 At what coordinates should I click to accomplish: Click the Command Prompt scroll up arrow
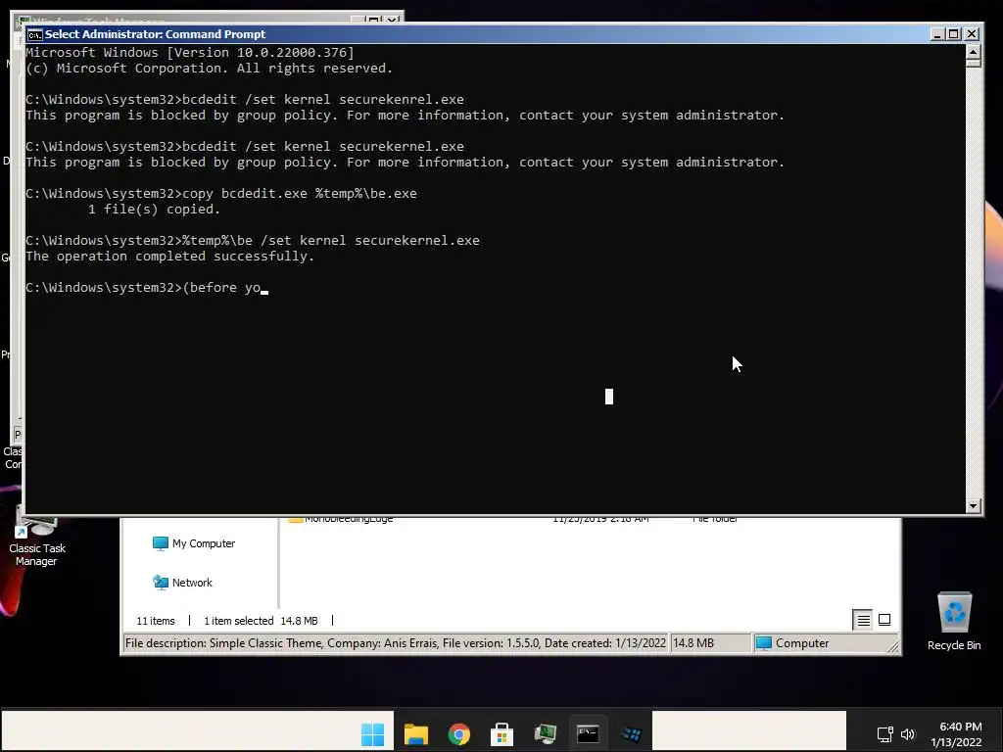tap(973, 53)
